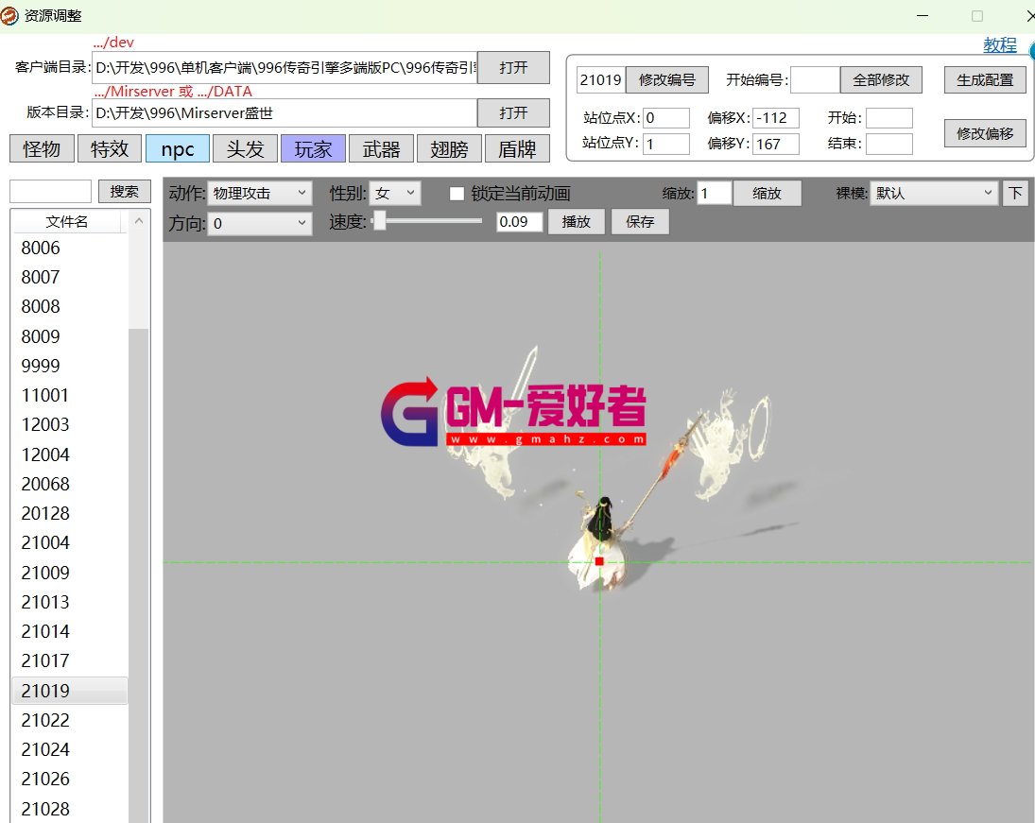Switch to the 特效 tab
This screenshot has height=823, width=1035.
point(109,148)
